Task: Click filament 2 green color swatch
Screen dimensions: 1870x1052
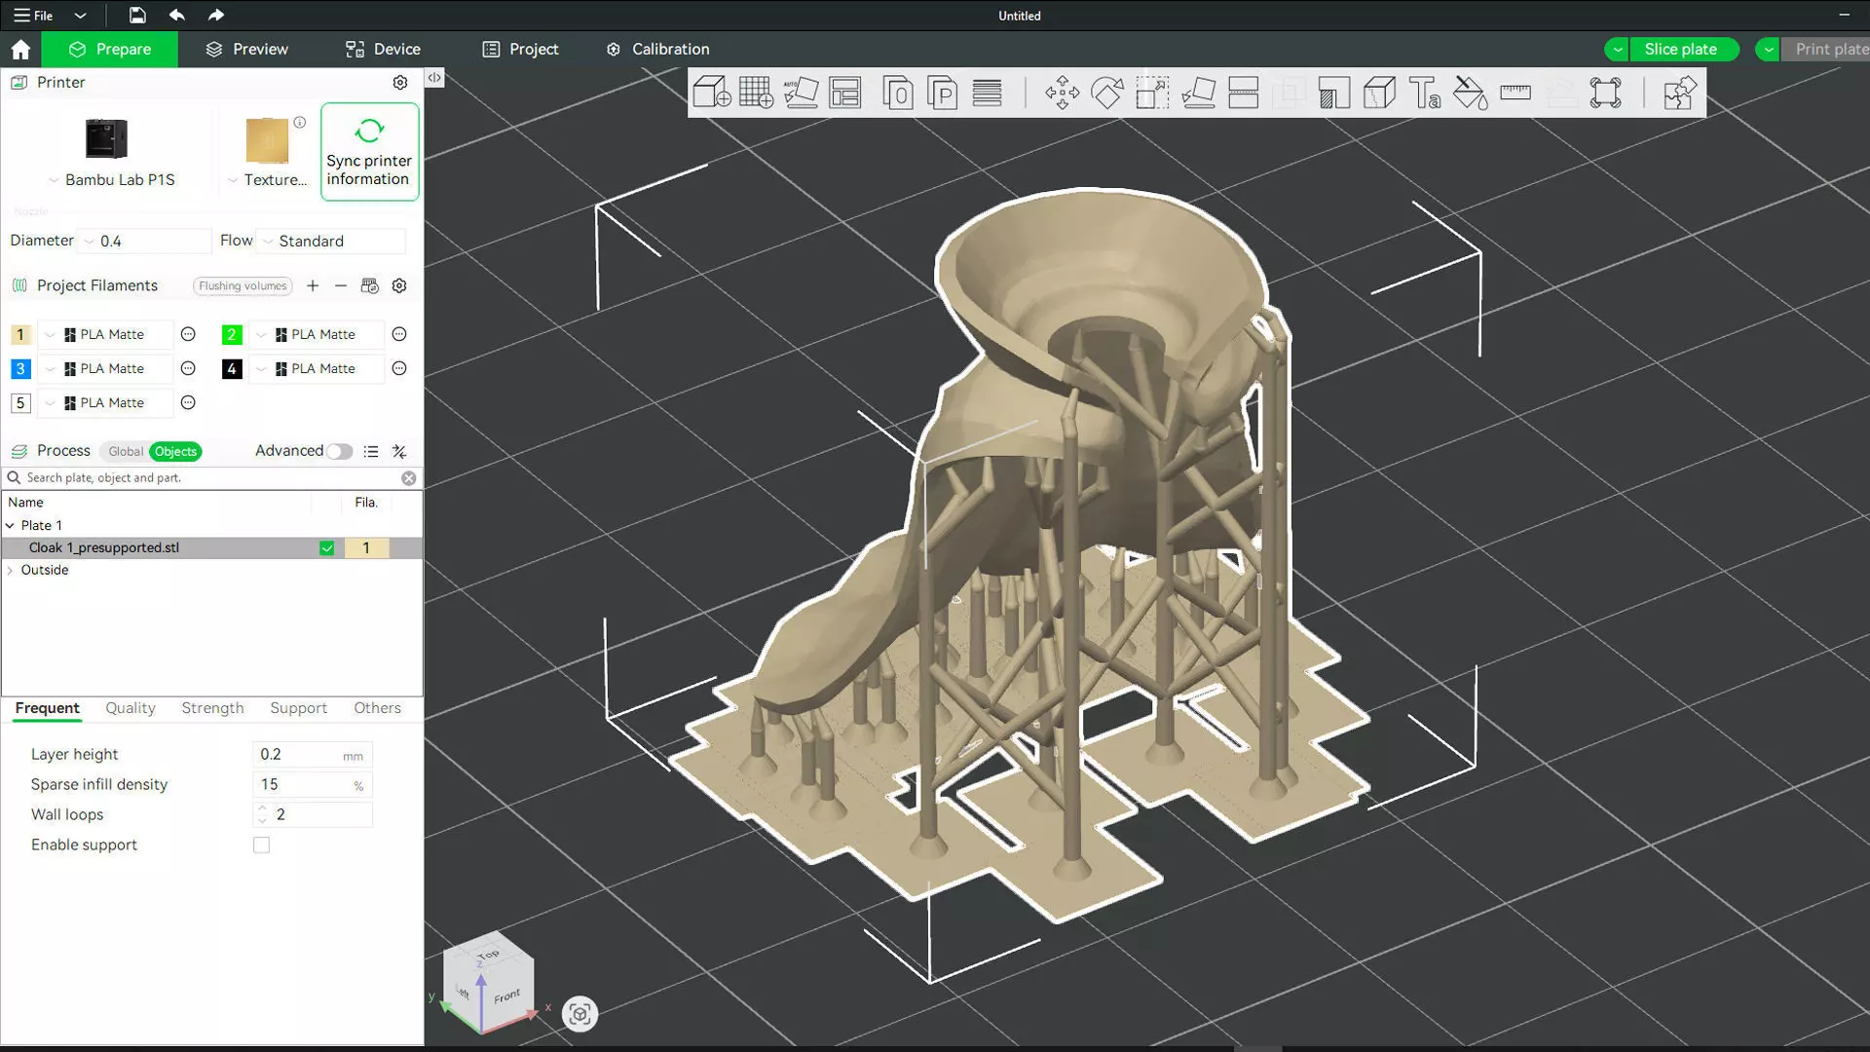Action: (232, 335)
